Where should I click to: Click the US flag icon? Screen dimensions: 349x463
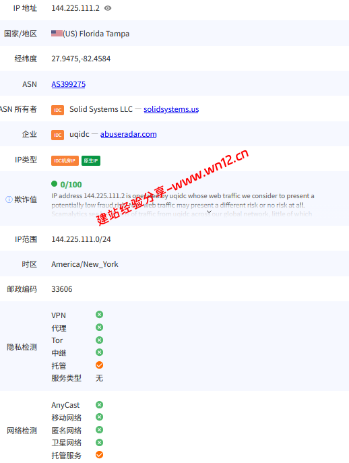click(x=57, y=34)
